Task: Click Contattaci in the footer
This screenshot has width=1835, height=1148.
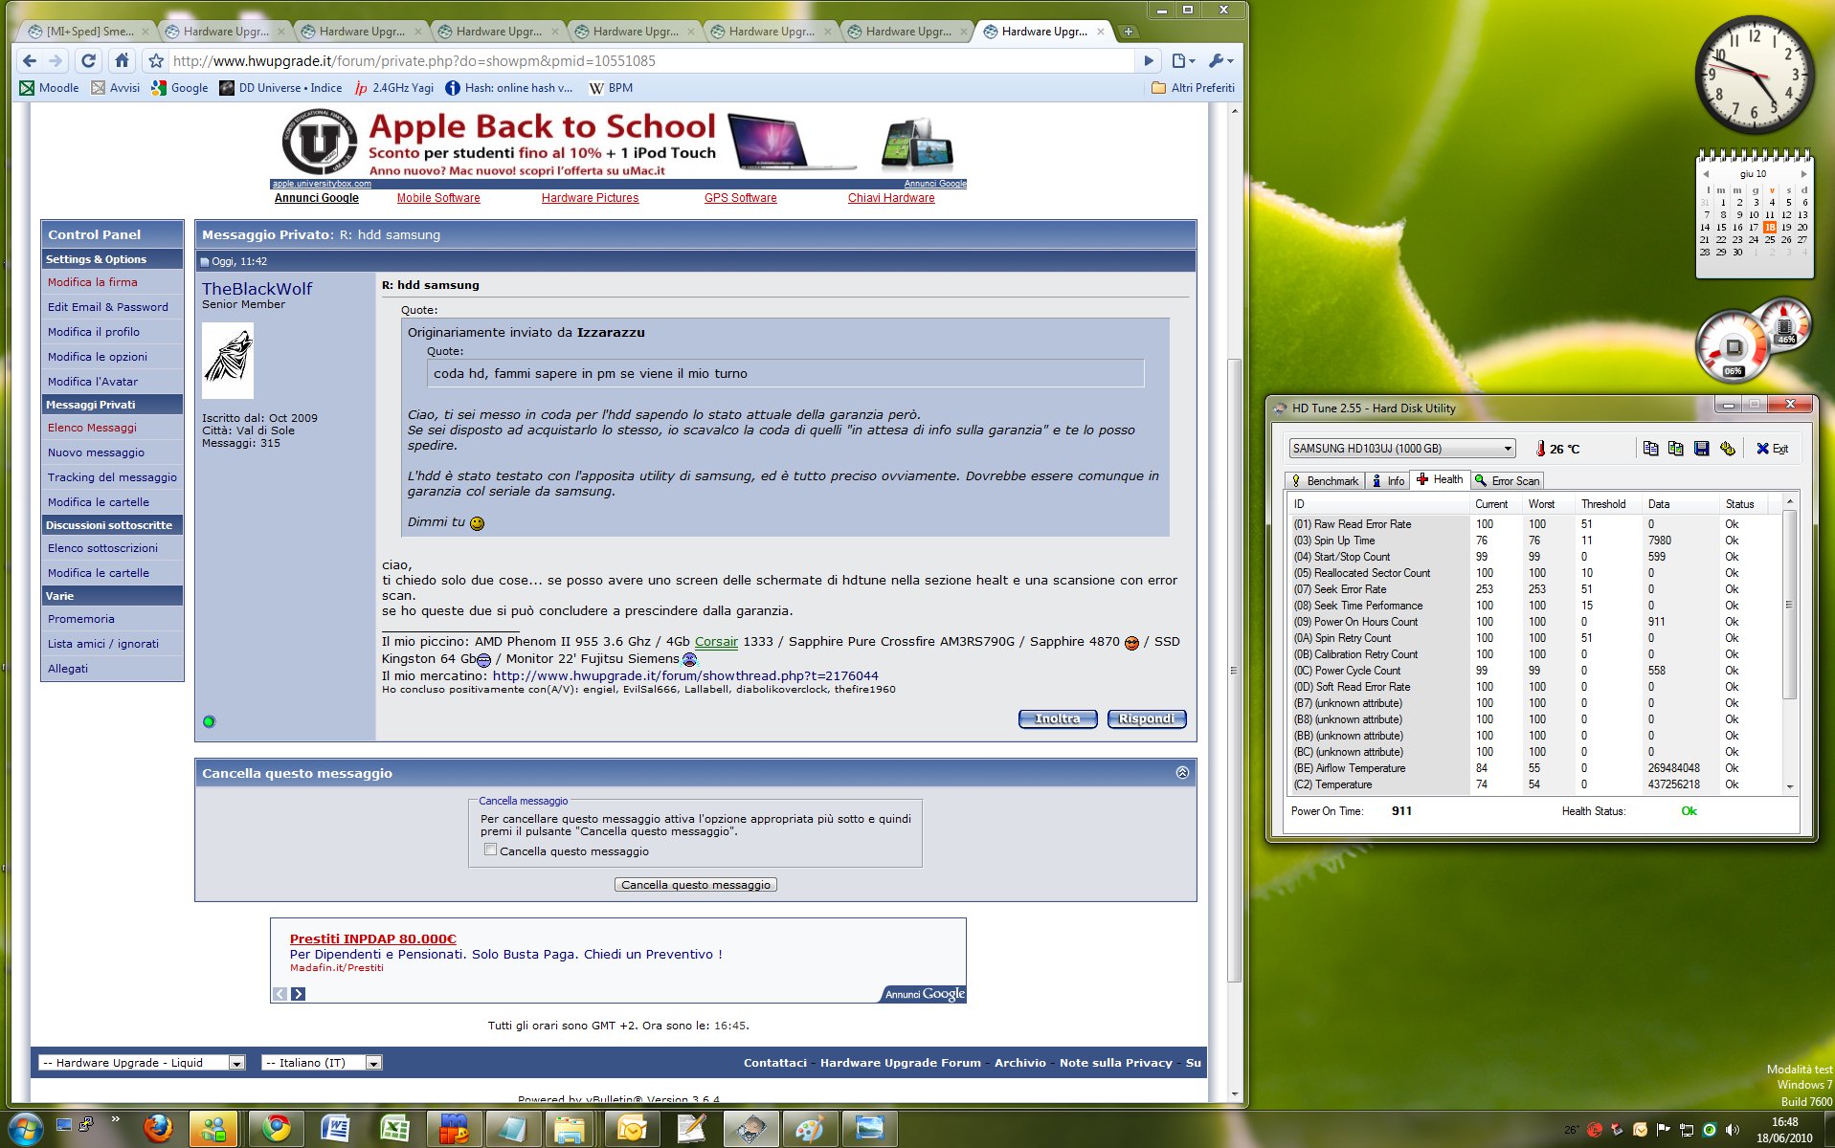Action: [775, 1063]
